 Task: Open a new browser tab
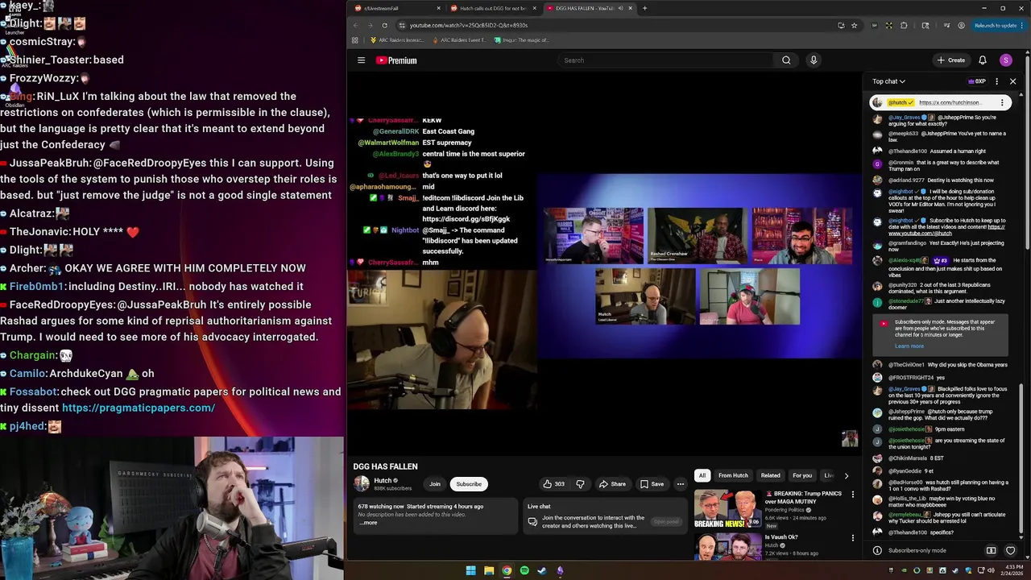click(644, 8)
